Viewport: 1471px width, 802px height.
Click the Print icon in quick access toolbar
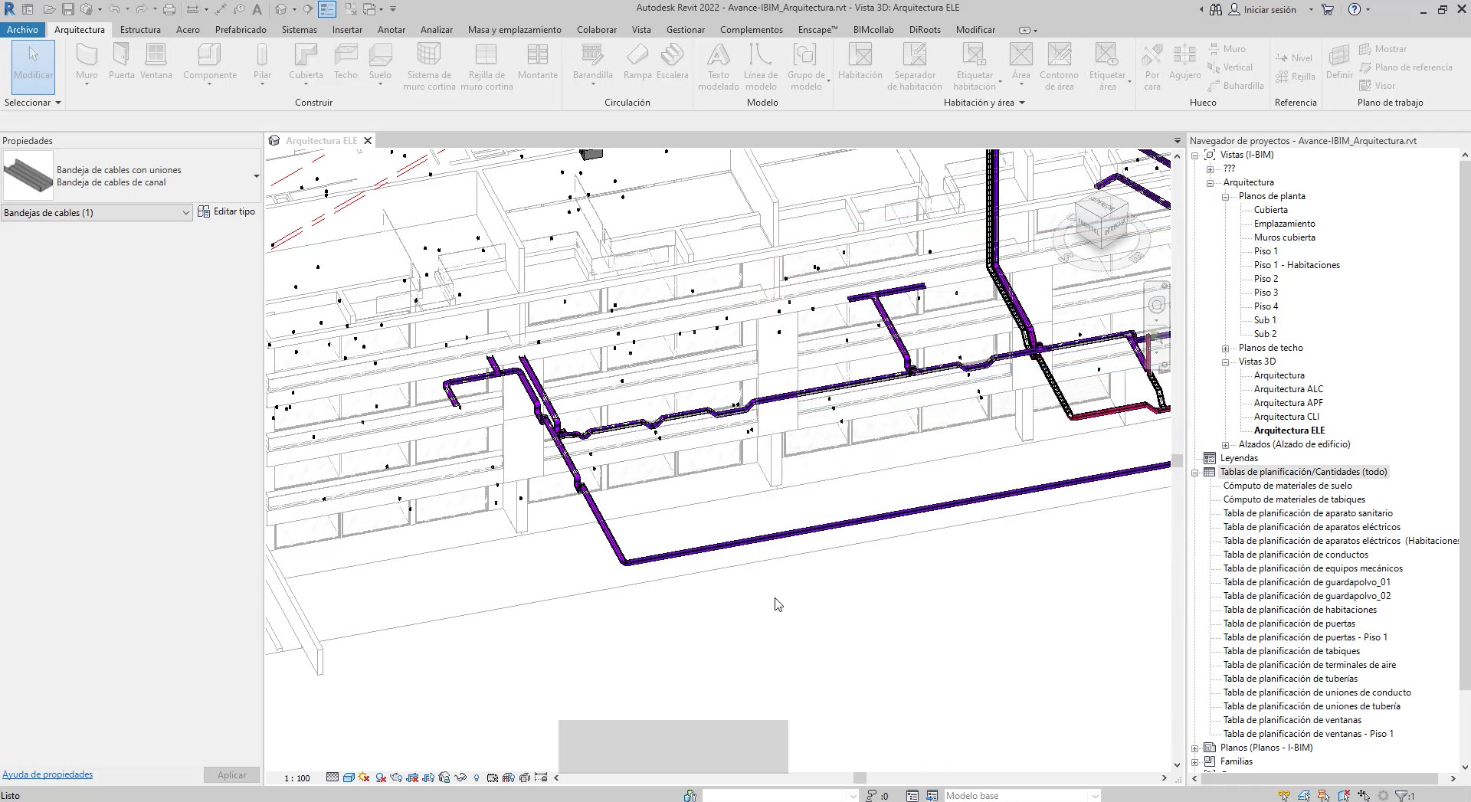point(169,9)
